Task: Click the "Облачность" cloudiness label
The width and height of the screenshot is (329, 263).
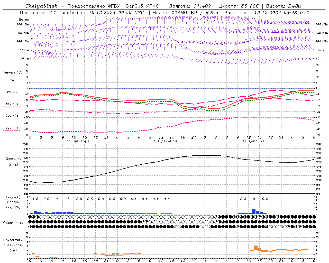Action: pyautogui.click(x=13, y=223)
